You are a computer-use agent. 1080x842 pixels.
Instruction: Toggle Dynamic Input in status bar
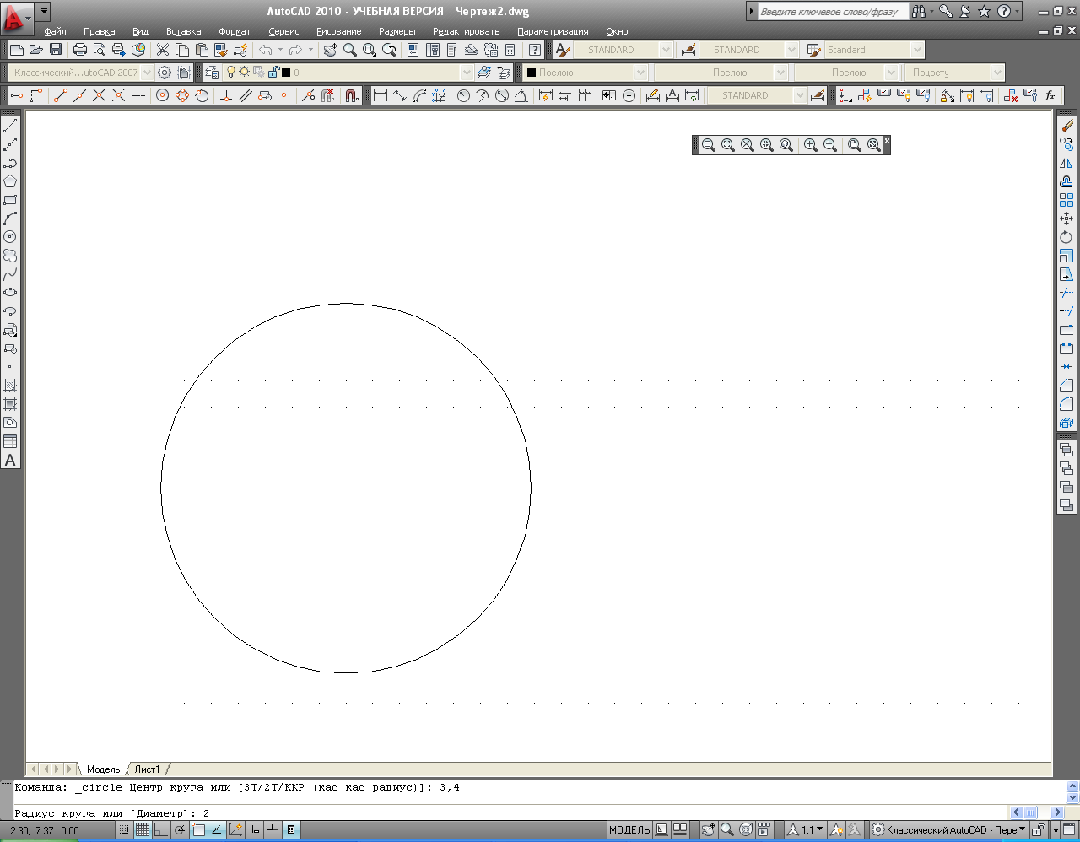coord(254,830)
